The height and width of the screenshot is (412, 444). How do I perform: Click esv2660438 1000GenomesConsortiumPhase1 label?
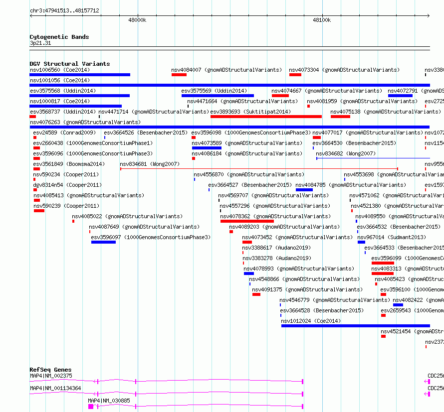pyautogui.click(x=93, y=143)
